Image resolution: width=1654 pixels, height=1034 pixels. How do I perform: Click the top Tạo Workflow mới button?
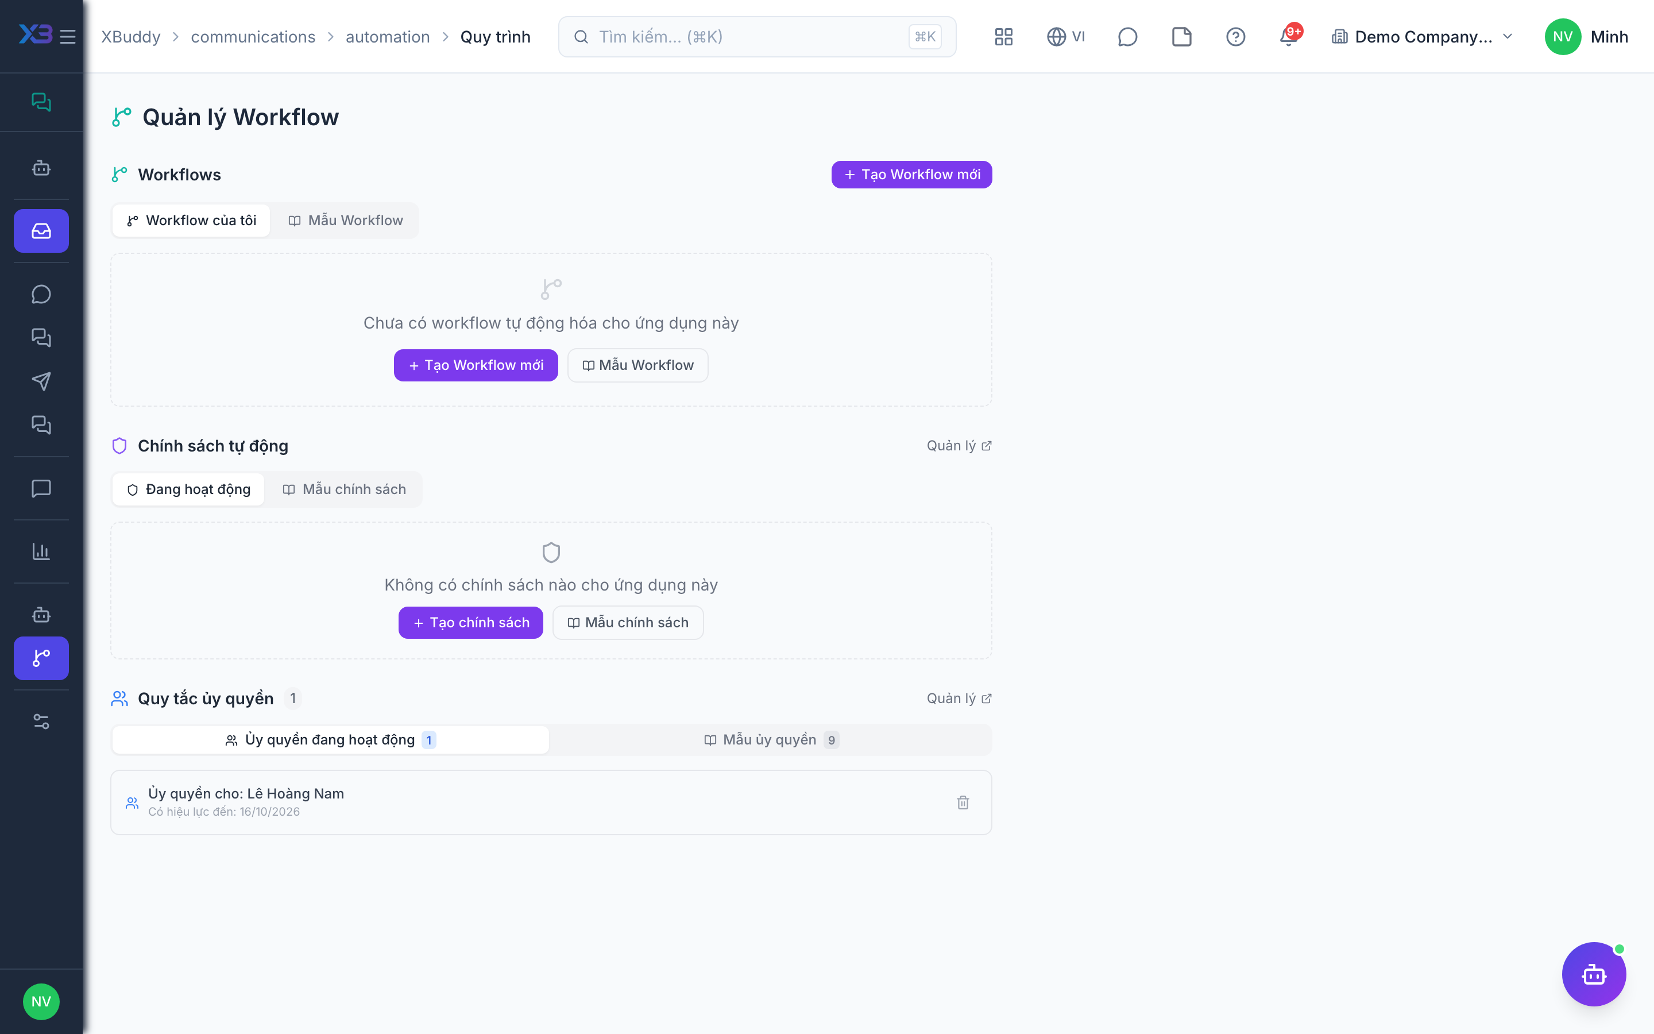[911, 175]
